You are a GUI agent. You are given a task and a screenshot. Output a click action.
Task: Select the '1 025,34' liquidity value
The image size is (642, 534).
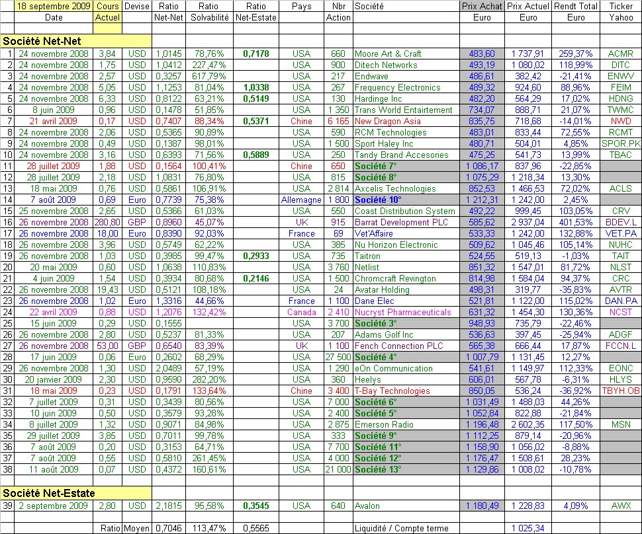click(528, 528)
